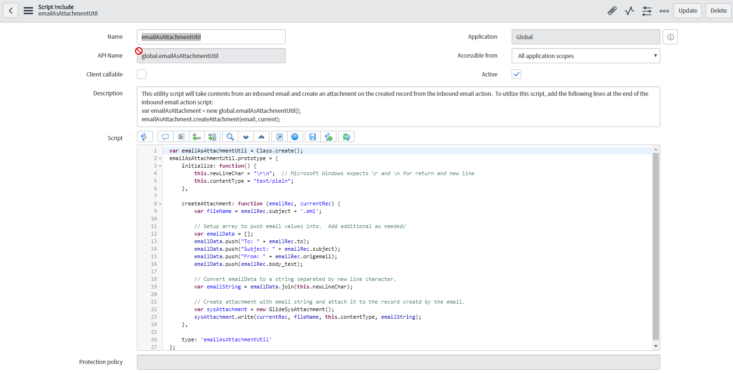733x373 pixels.
Task: Click the find next down-arrow icon
Action: click(x=246, y=137)
